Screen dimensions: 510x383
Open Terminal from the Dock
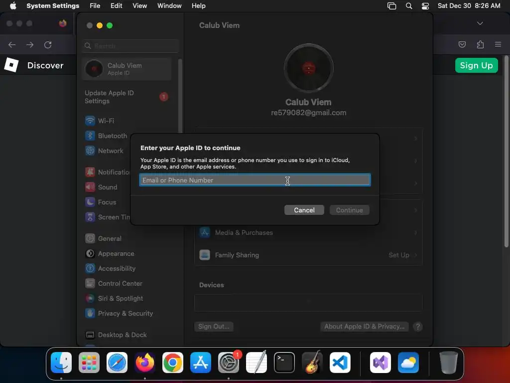(x=284, y=363)
